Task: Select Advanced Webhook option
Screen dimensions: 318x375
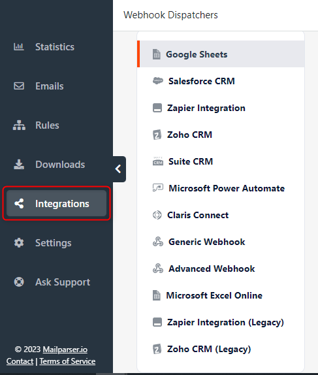Action: pyautogui.click(x=221, y=269)
